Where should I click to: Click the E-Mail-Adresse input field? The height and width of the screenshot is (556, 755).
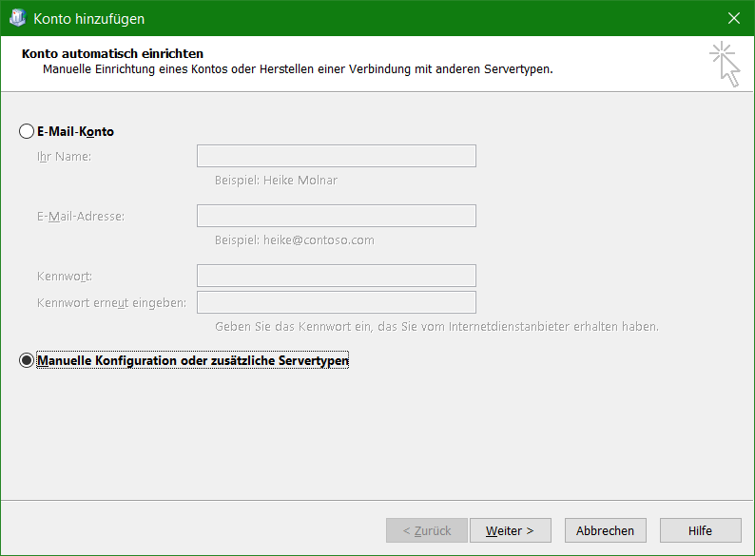(x=336, y=216)
